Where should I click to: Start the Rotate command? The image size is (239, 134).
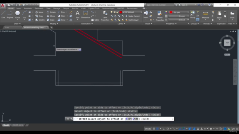pyautogui.click(x=51, y=12)
